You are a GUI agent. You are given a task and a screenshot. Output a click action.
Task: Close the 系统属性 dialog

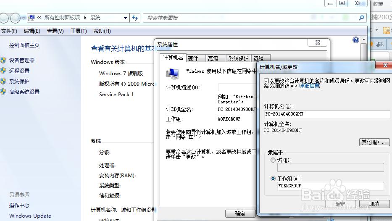(318, 42)
